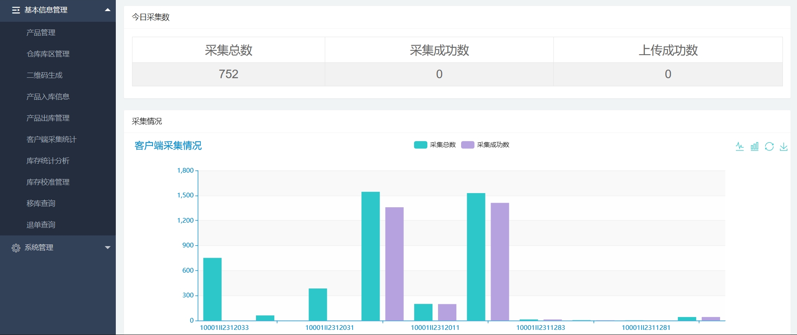
Task: Select 库存校准管理 in the sidebar
Action: pyautogui.click(x=48, y=182)
